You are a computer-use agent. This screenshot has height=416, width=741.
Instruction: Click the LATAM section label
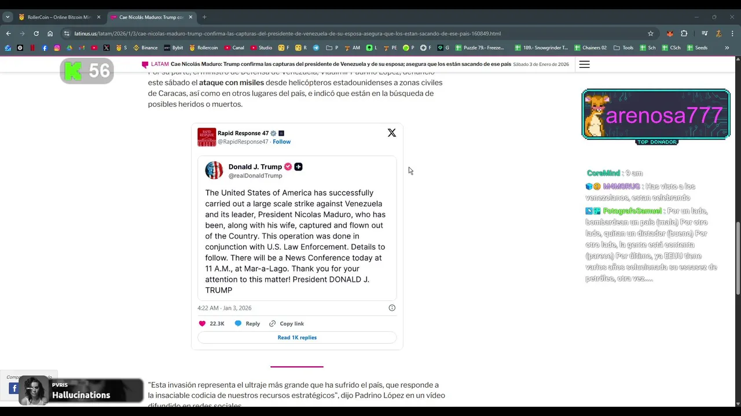(x=160, y=64)
